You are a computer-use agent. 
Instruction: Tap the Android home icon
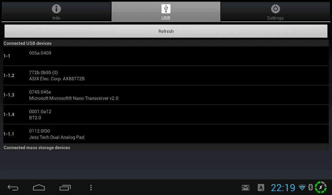click(x=39, y=188)
